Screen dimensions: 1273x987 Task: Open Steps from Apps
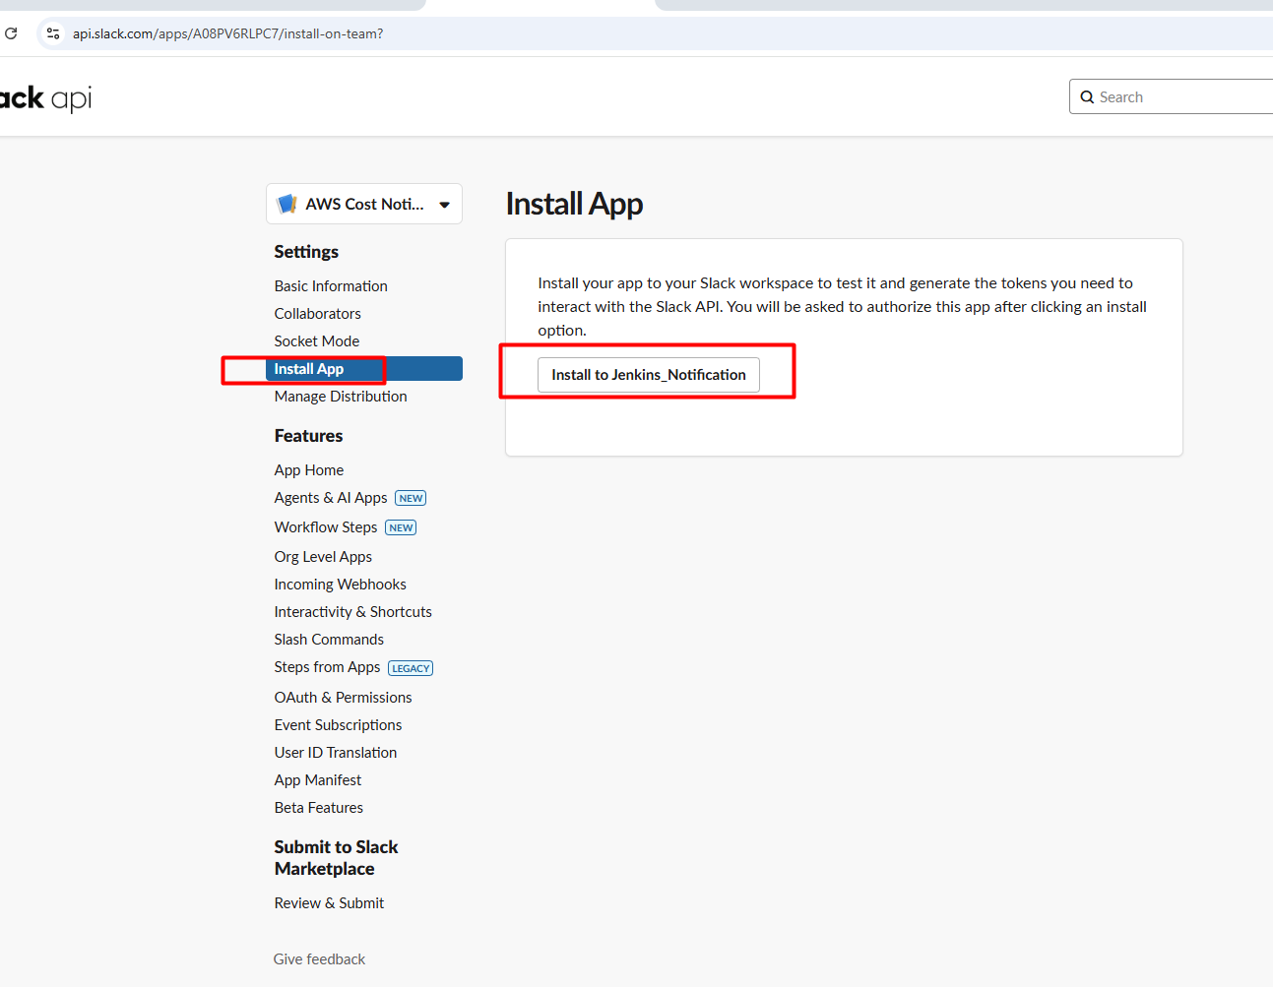pos(327,667)
